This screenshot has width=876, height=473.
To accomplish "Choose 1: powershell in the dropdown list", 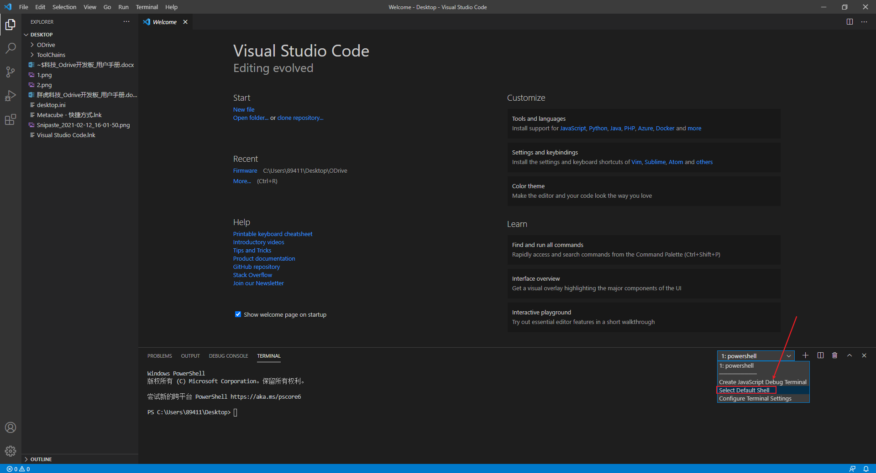I will 763,366.
